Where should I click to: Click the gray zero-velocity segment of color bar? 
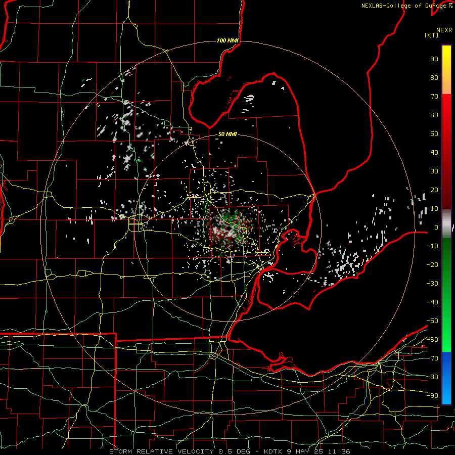coord(446,224)
